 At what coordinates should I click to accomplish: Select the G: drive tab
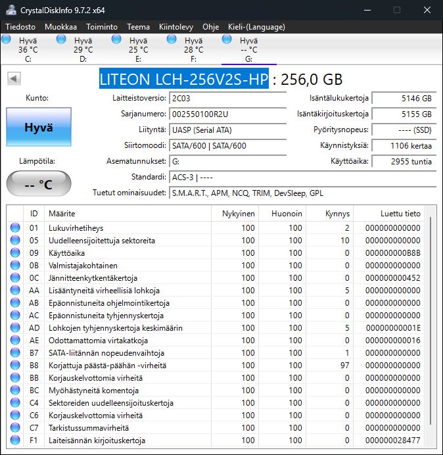pyautogui.click(x=248, y=50)
